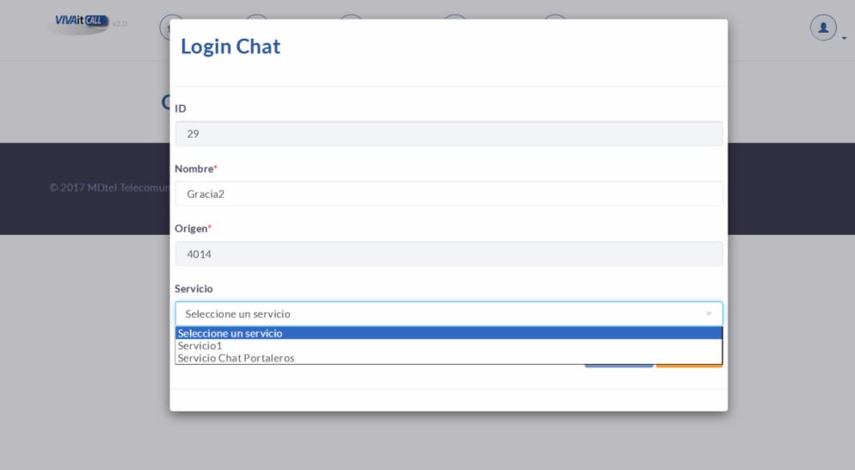Click the fifth round navigation icon at the top

[x=555, y=17]
